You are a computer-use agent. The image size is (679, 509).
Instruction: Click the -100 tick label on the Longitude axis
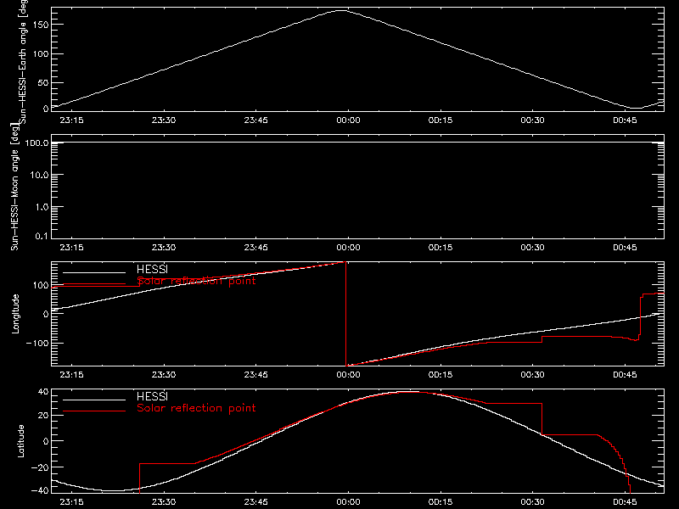point(37,343)
